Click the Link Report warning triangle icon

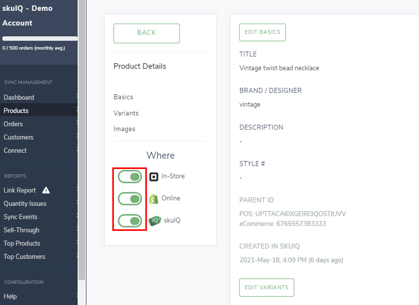click(x=46, y=190)
